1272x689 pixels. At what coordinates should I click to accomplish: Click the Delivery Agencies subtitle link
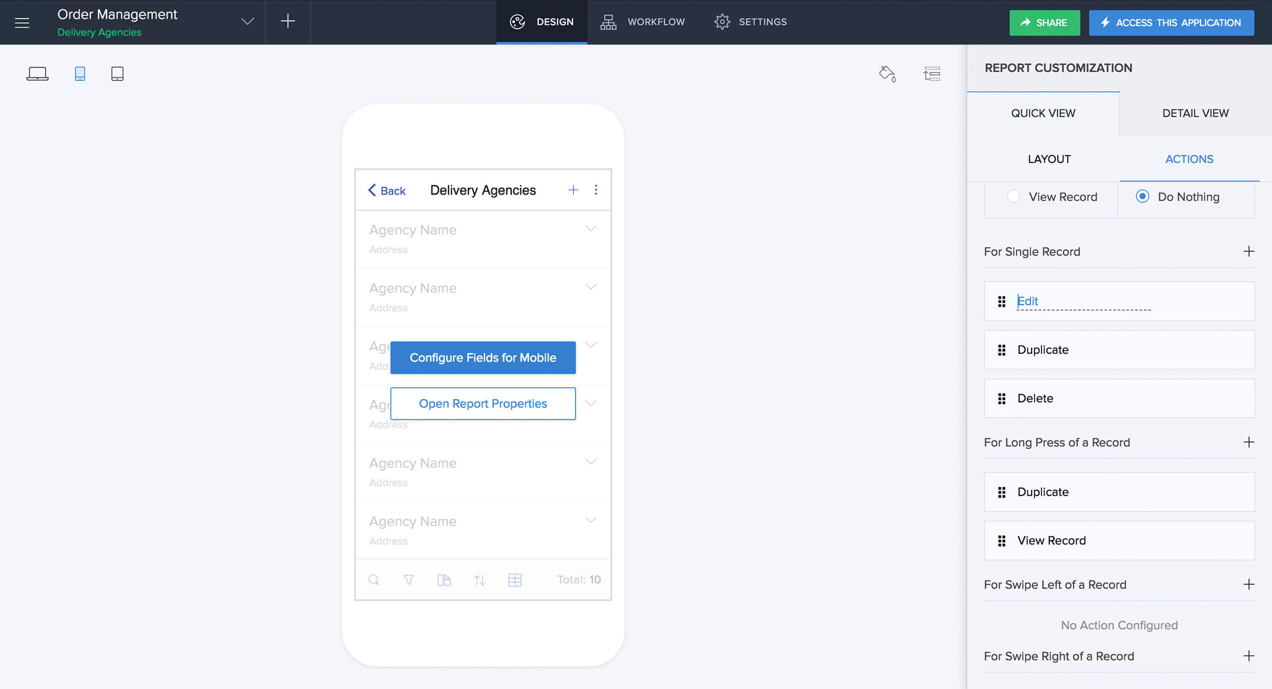99,32
